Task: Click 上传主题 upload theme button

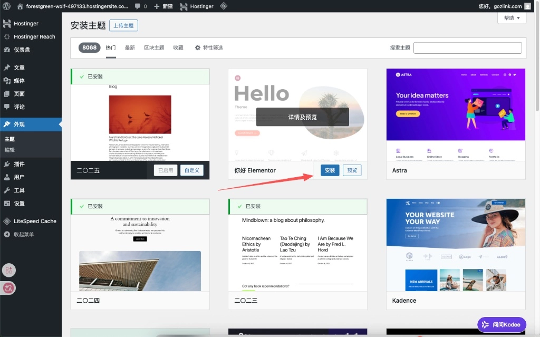Action: [x=123, y=25]
